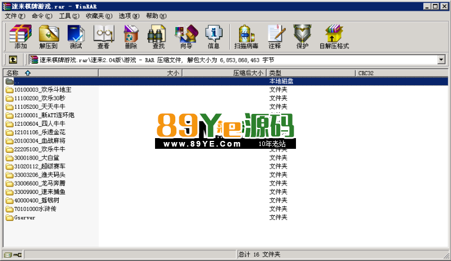
Task: Select the 12101106_乐透金花 folder icon
Action: pyautogui.click(x=10, y=132)
